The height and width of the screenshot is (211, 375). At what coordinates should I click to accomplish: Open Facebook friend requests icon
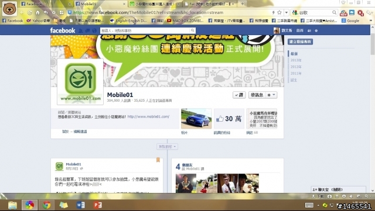point(81,30)
